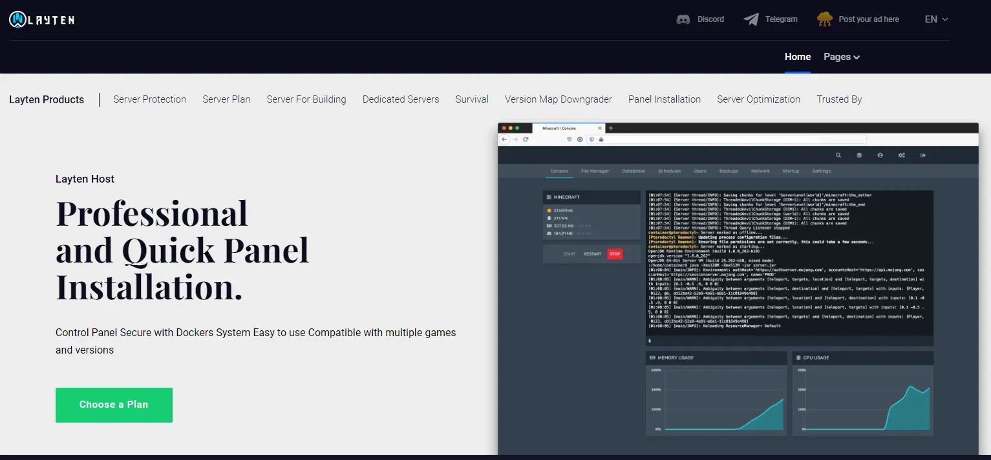Select Dedicated Servers product tab
The height and width of the screenshot is (460, 991).
(401, 99)
